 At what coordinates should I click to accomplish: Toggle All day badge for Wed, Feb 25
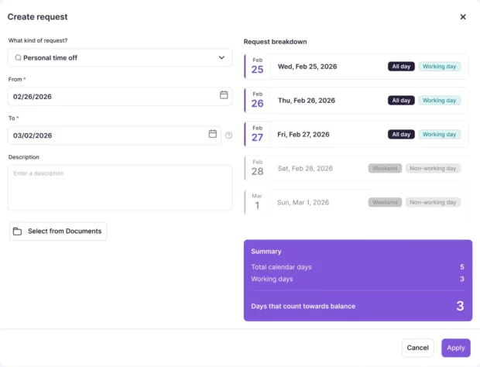(401, 67)
